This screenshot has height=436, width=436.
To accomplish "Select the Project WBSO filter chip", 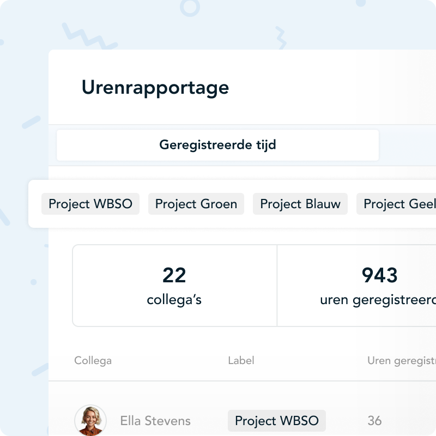I will point(90,204).
